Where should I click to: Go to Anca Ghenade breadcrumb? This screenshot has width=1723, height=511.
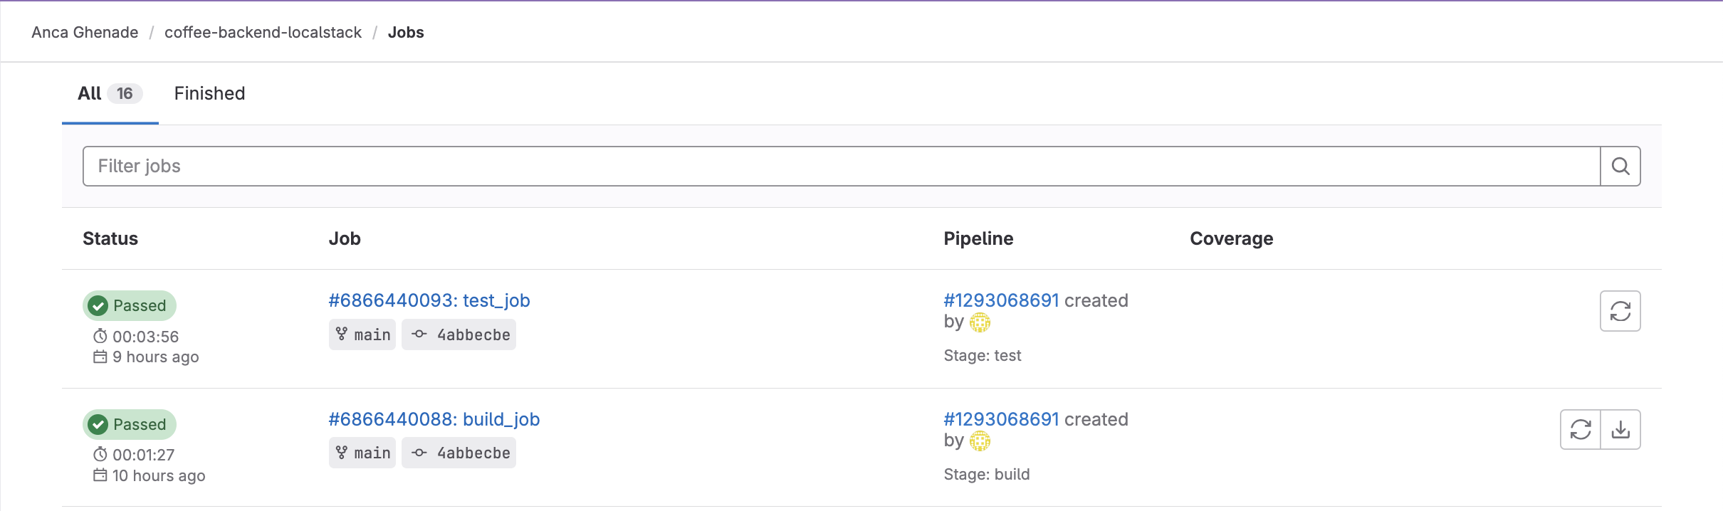point(85,33)
